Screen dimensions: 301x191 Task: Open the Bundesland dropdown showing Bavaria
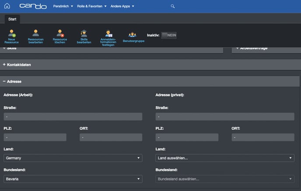coord(73,179)
